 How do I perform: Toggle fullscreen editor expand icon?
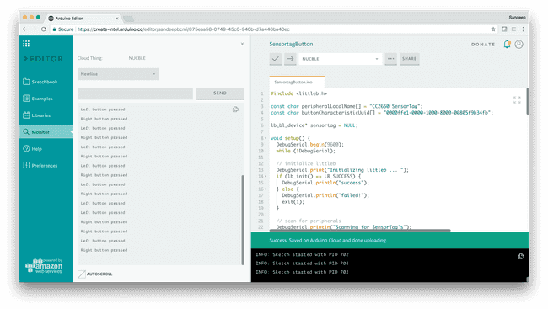[x=518, y=100]
